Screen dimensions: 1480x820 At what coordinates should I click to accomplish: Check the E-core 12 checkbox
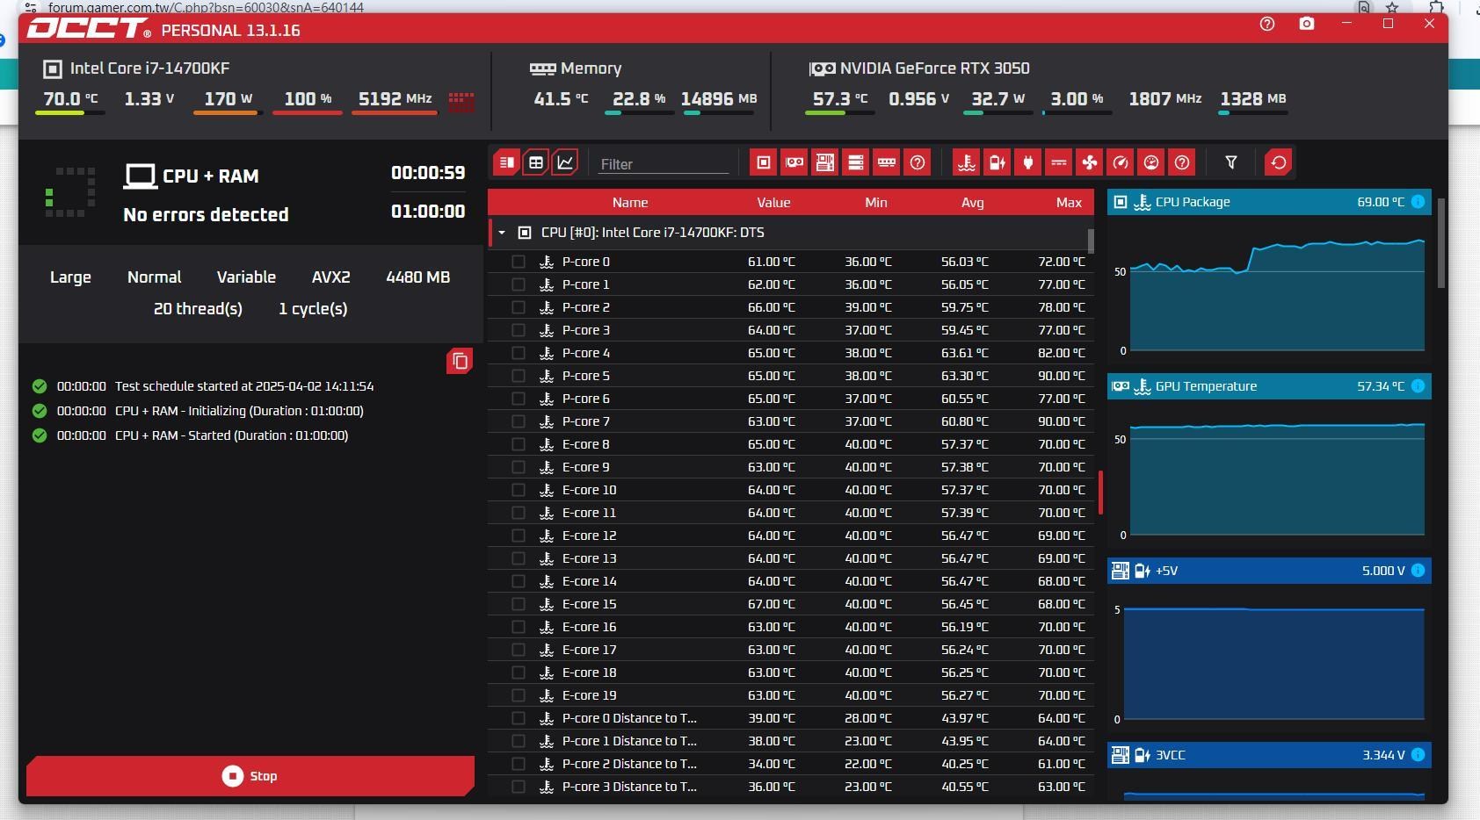click(519, 536)
